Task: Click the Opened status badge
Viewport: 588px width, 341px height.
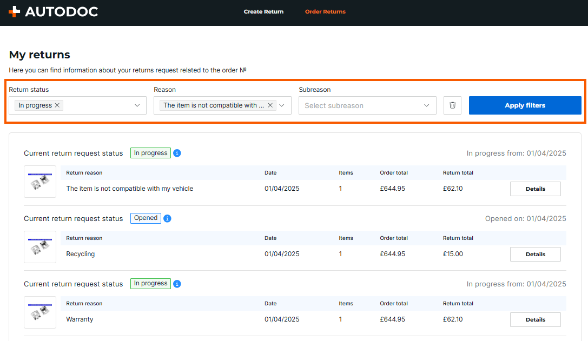Action: (146, 218)
